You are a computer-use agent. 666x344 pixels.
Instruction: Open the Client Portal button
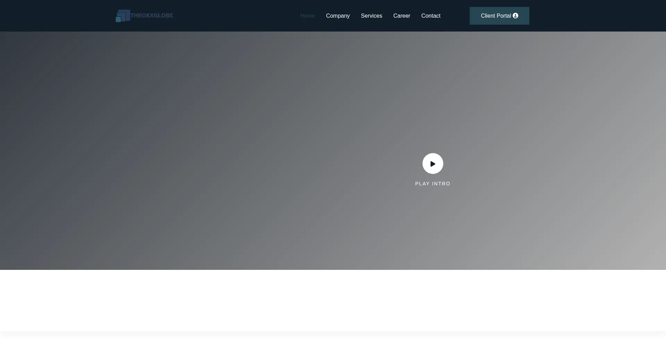pos(499,16)
